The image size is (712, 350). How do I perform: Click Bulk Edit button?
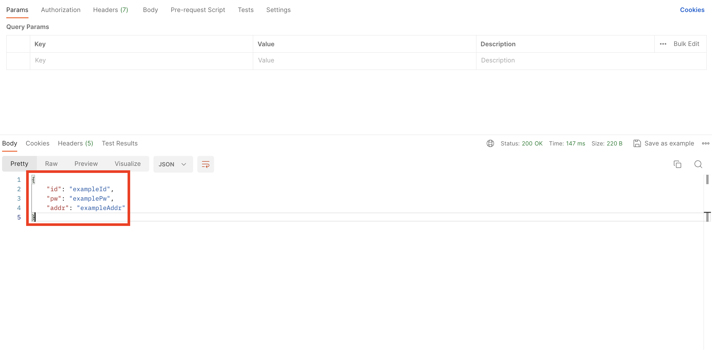(686, 44)
